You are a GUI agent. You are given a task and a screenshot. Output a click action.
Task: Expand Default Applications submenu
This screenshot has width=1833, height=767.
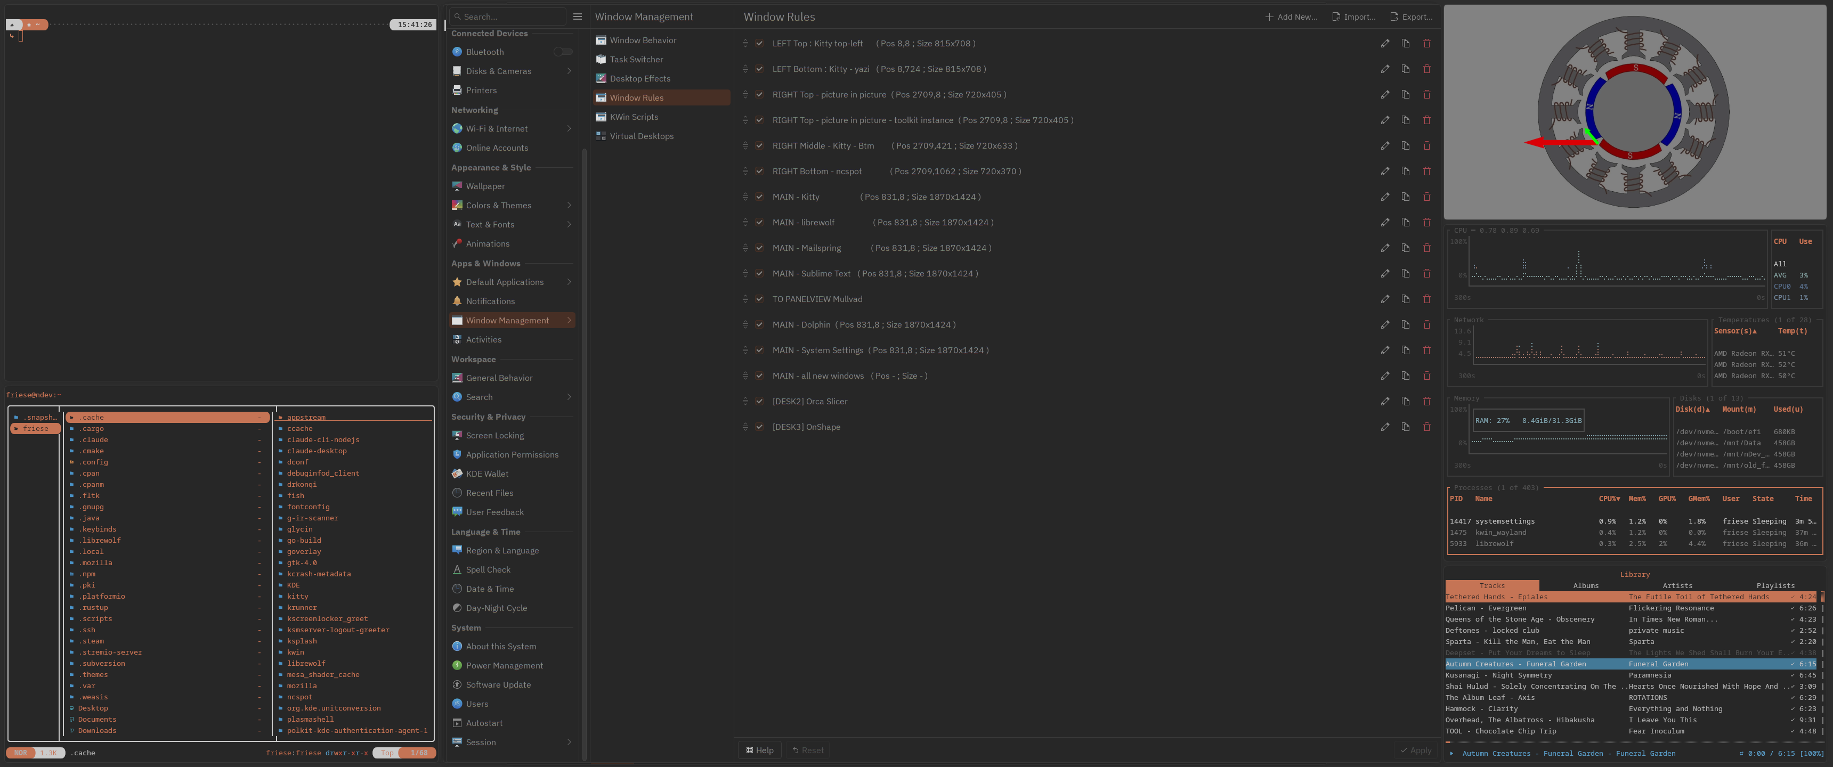[x=569, y=282]
